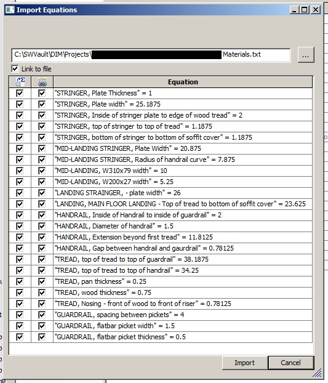Toggle link checkbox for STRINGER, Plate Thickness
328x383 pixels.
(42, 93)
